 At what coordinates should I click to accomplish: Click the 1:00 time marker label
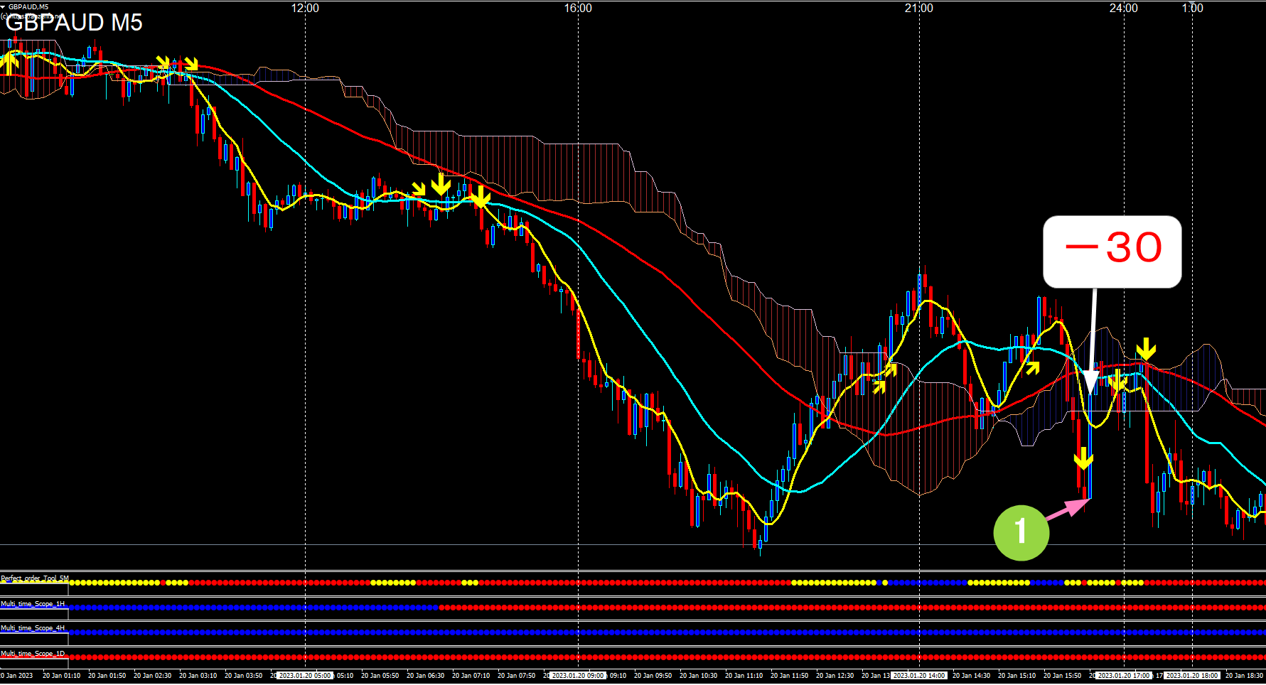click(1192, 8)
